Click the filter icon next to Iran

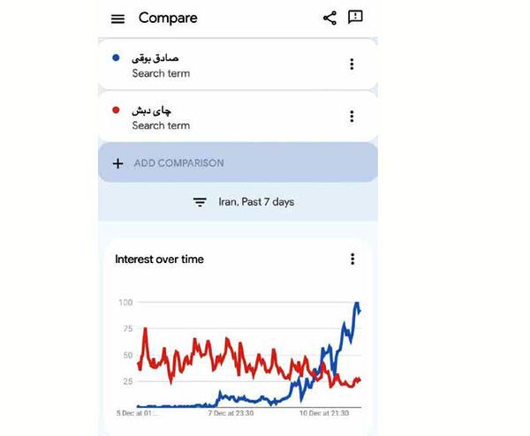(x=201, y=202)
